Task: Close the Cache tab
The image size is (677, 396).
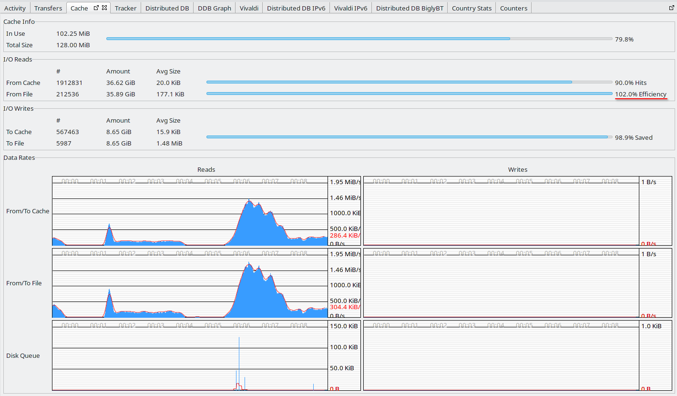Action: [x=104, y=8]
